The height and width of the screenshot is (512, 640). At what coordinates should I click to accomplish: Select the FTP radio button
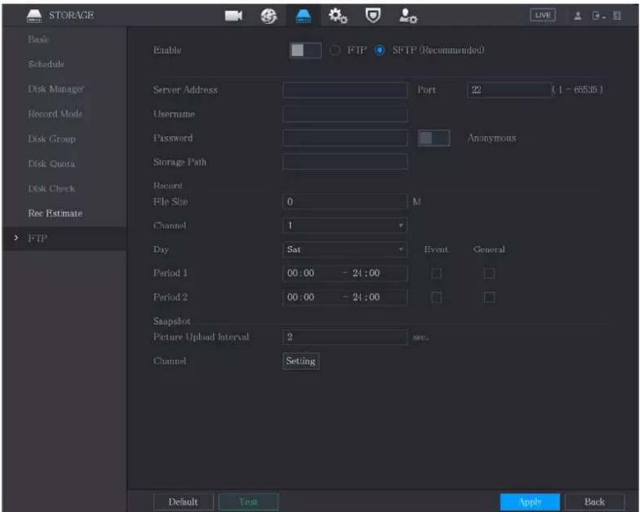coord(335,50)
